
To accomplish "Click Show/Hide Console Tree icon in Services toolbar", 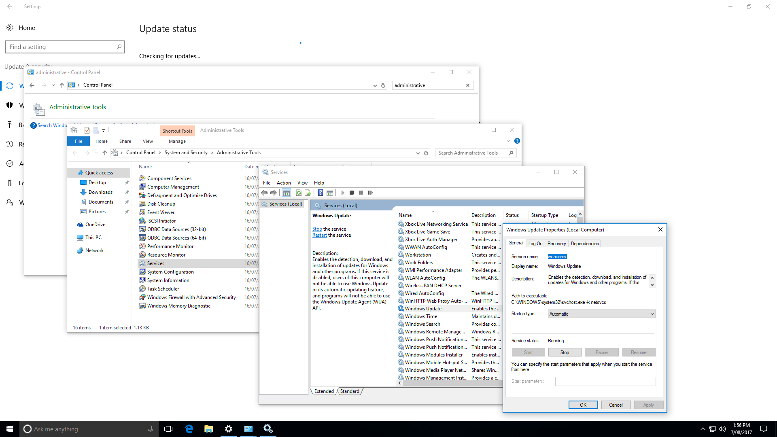I will 286,193.
